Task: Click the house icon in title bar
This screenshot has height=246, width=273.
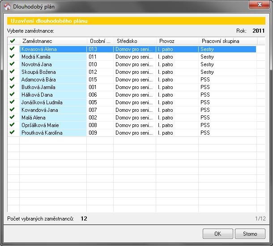Action: (x=7, y=7)
